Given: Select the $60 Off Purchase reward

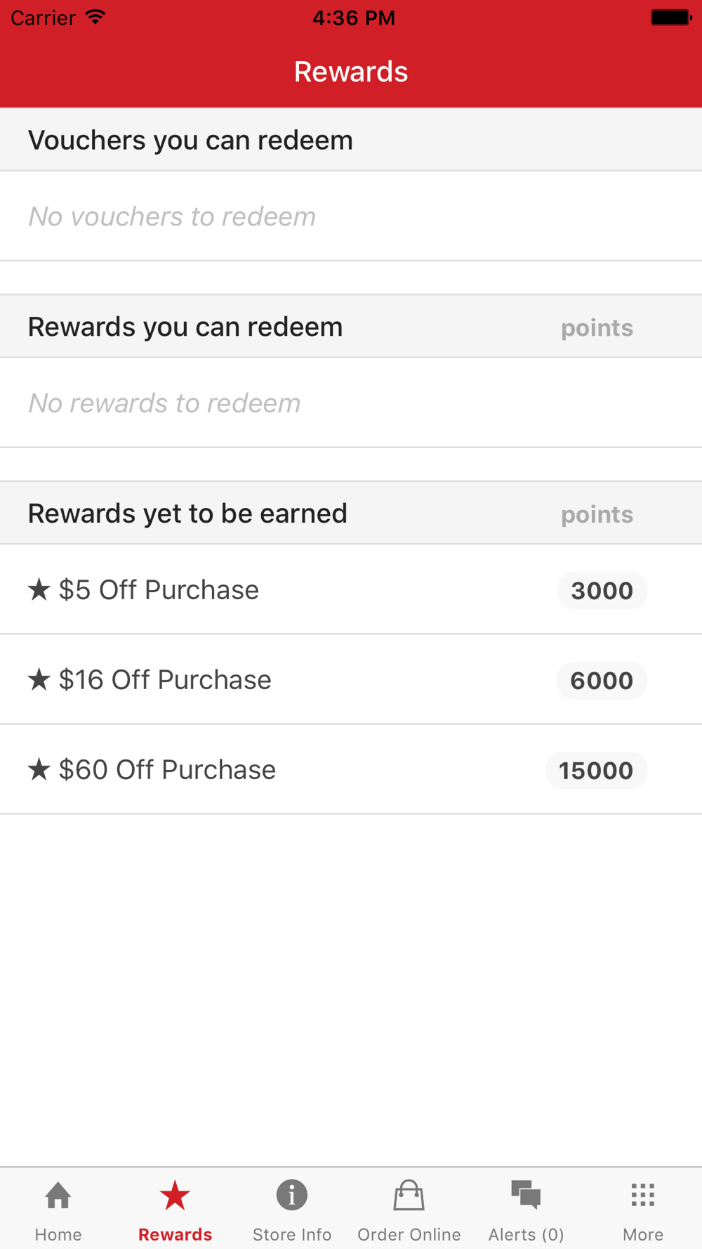Looking at the screenshot, I should tap(167, 770).
